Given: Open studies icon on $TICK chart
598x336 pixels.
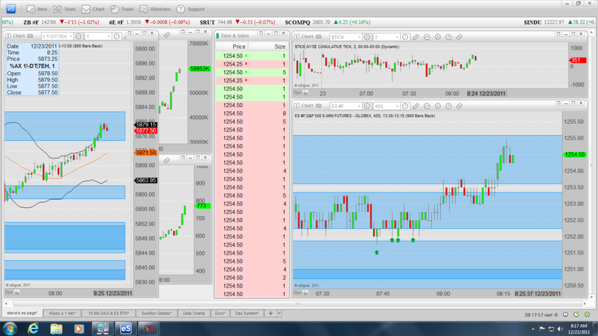Looking at the screenshot, I should click(x=427, y=37).
